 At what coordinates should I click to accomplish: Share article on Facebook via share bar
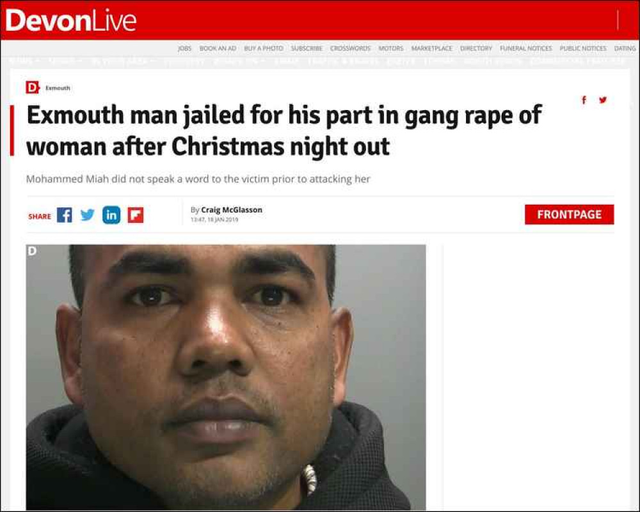tap(65, 215)
